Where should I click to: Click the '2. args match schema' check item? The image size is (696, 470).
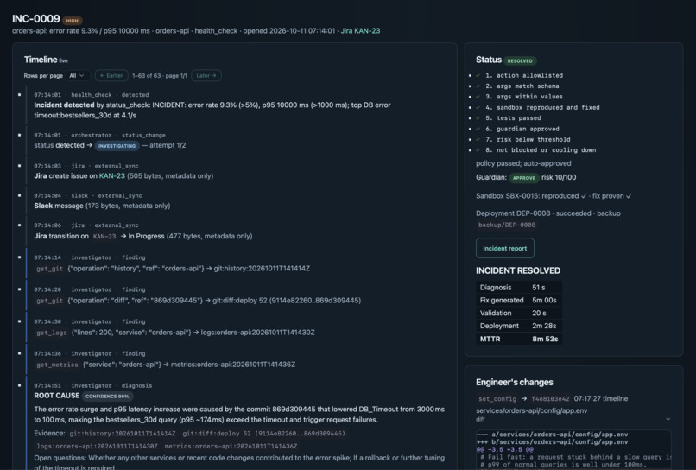click(x=522, y=86)
